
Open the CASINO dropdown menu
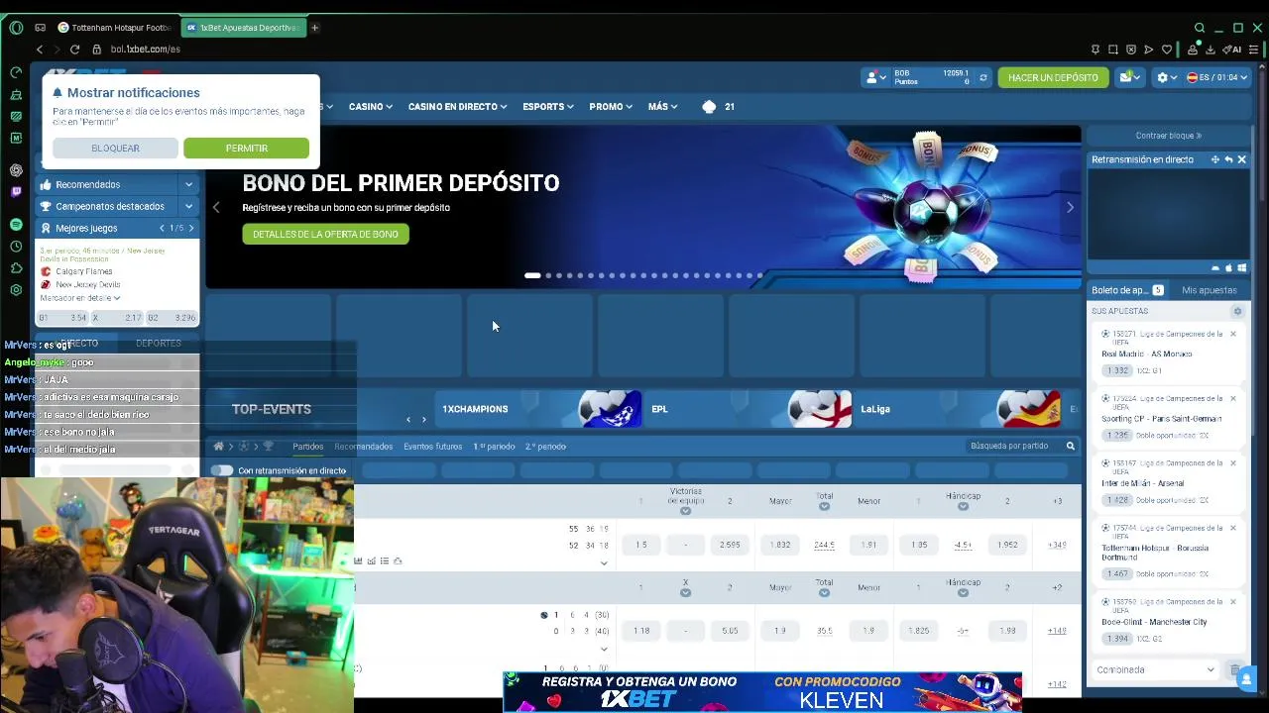click(x=371, y=106)
